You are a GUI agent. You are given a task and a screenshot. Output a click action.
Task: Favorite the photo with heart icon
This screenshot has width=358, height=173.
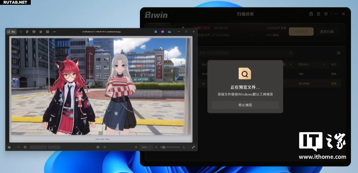click(x=18, y=147)
